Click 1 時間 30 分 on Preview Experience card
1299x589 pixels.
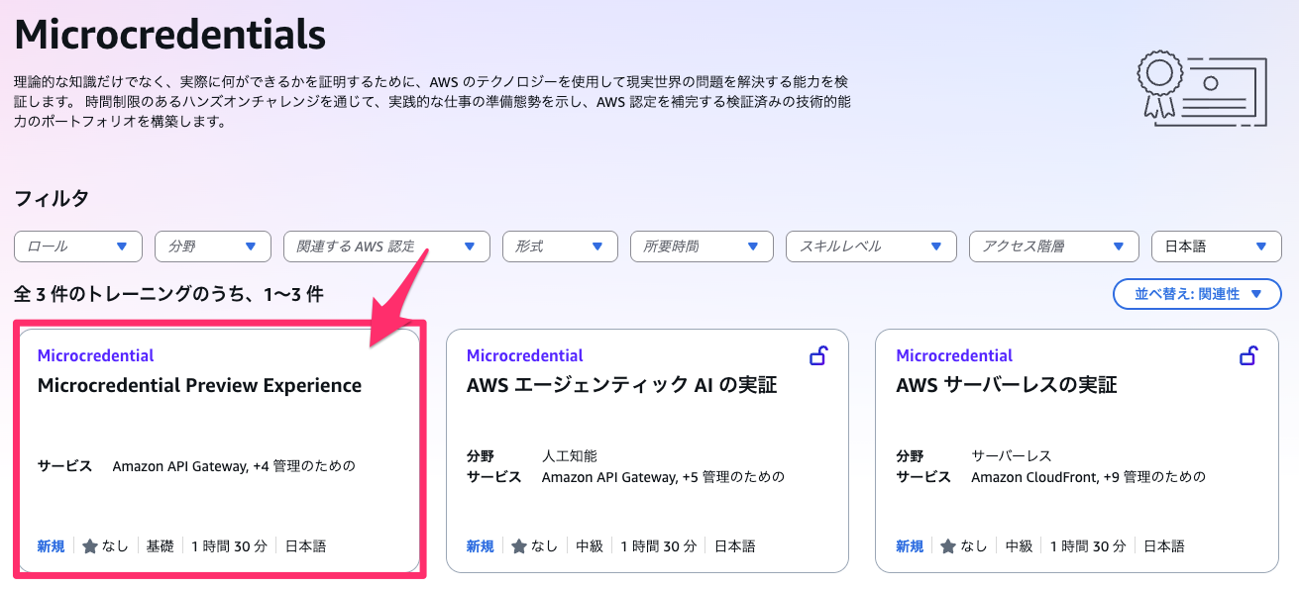click(x=229, y=546)
